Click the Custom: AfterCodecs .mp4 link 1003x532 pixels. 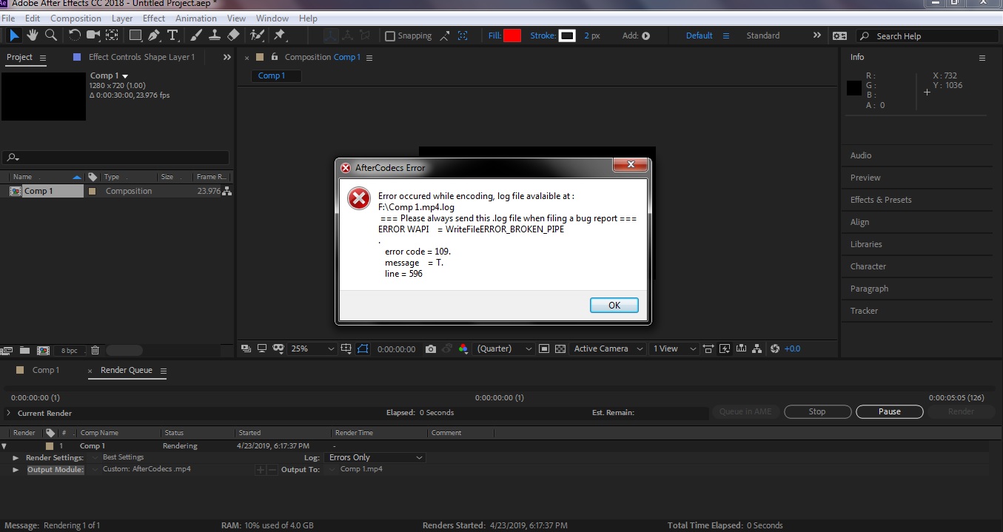(x=147, y=468)
